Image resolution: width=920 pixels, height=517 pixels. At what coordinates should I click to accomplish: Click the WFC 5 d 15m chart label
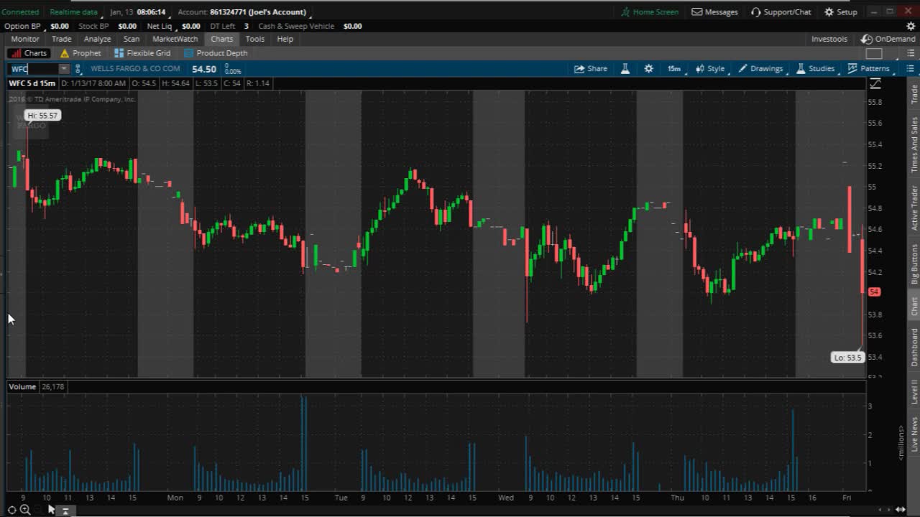pyautogui.click(x=32, y=83)
